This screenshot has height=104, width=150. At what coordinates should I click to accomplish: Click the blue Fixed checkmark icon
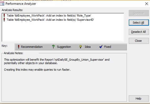(101, 47)
